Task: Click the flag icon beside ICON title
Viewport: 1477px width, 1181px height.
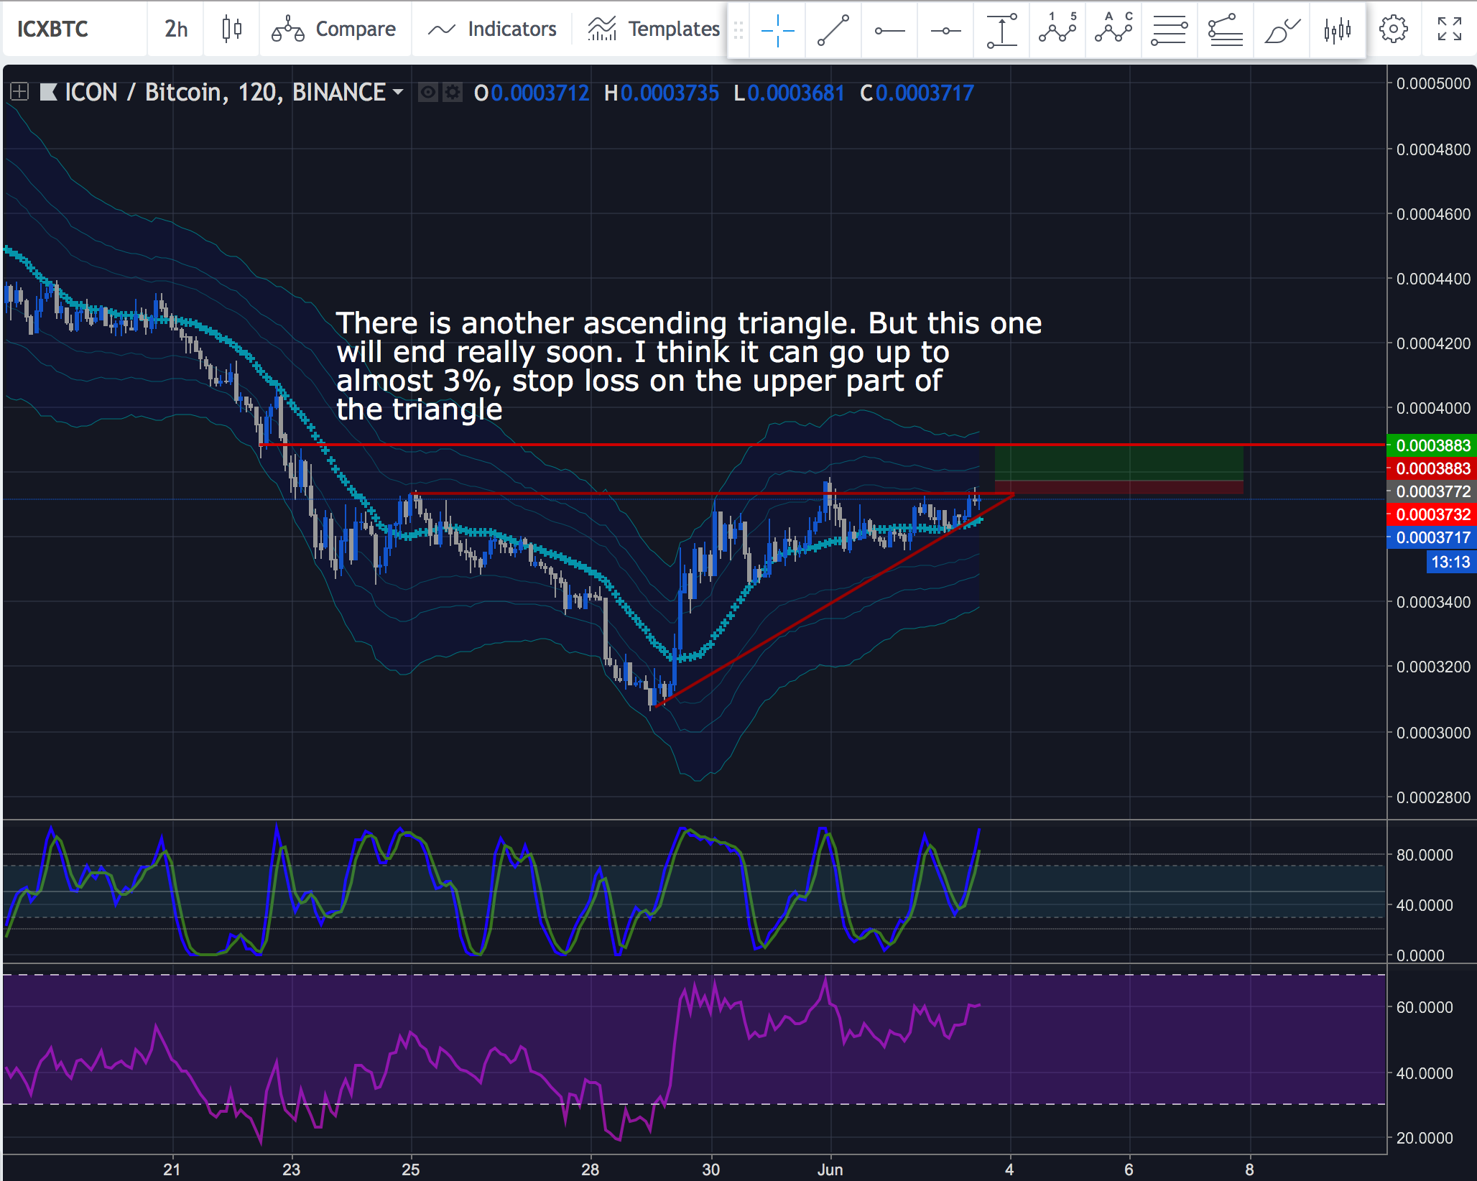Action: click(x=48, y=92)
